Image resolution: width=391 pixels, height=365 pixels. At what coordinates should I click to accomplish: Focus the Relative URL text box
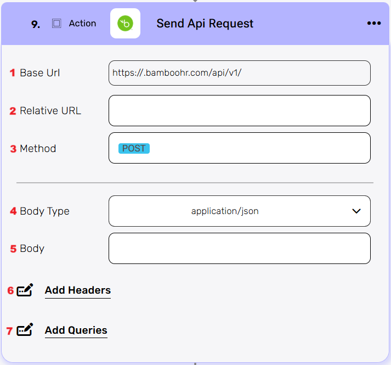[x=239, y=111]
